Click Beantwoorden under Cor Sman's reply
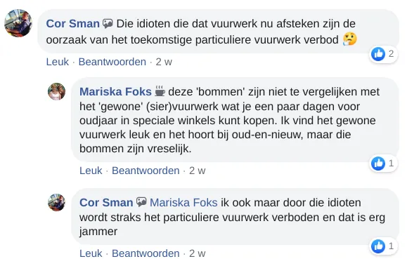Viewport: 407px width, 259px height. coord(146,253)
